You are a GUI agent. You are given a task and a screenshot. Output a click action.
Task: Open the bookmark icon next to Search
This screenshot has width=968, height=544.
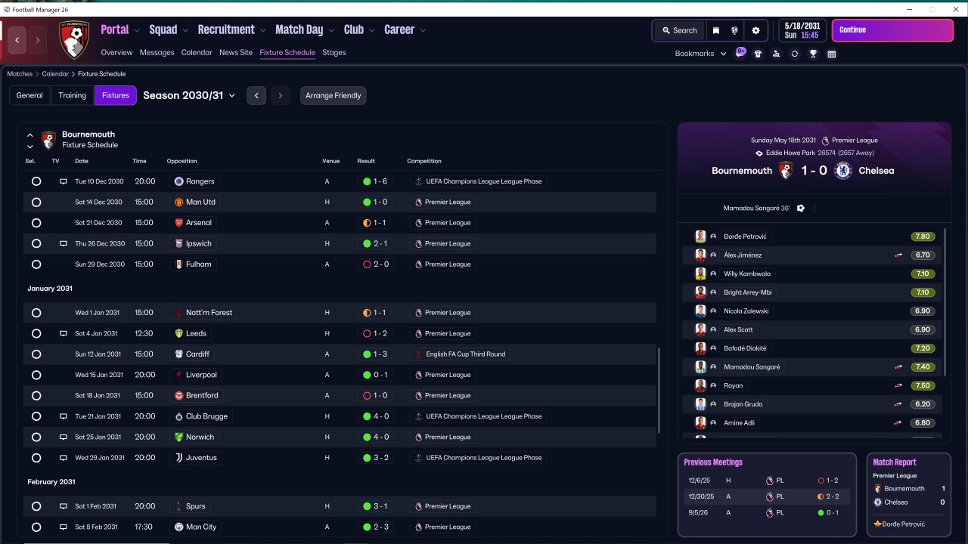pos(715,30)
